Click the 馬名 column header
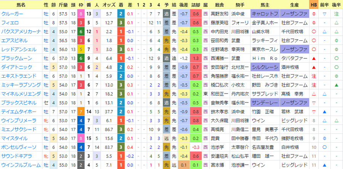343x169 pixels. pos(21,5)
